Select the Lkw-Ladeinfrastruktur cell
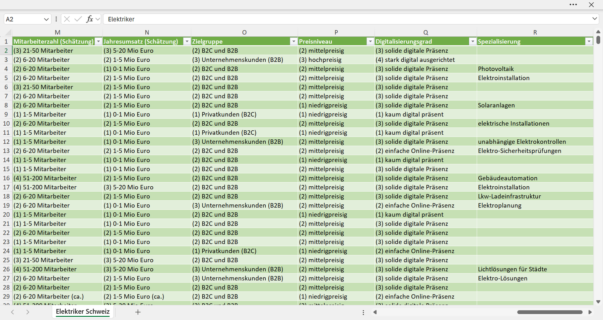Image resolution: width=603 pixels, height=320 pixels. 535,196
